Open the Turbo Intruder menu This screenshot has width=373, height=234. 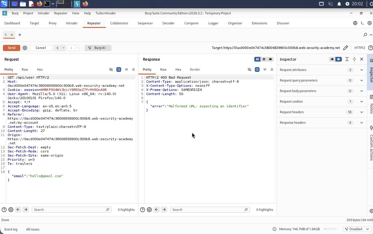(105, 13)
